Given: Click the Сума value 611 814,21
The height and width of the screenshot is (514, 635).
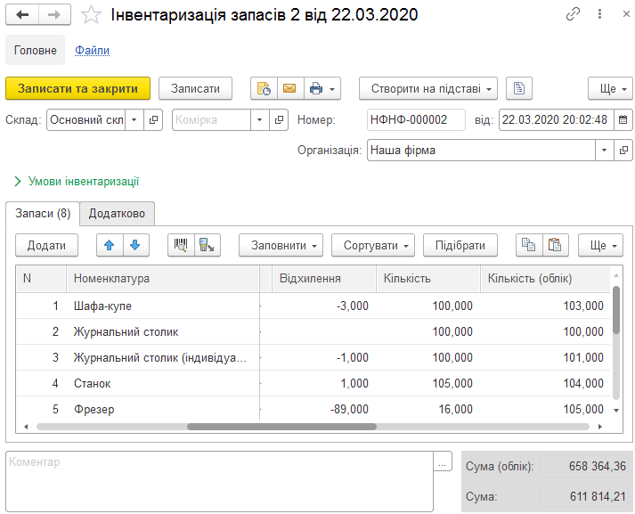Looking at the screenshot, I should (x=583, y=496).
